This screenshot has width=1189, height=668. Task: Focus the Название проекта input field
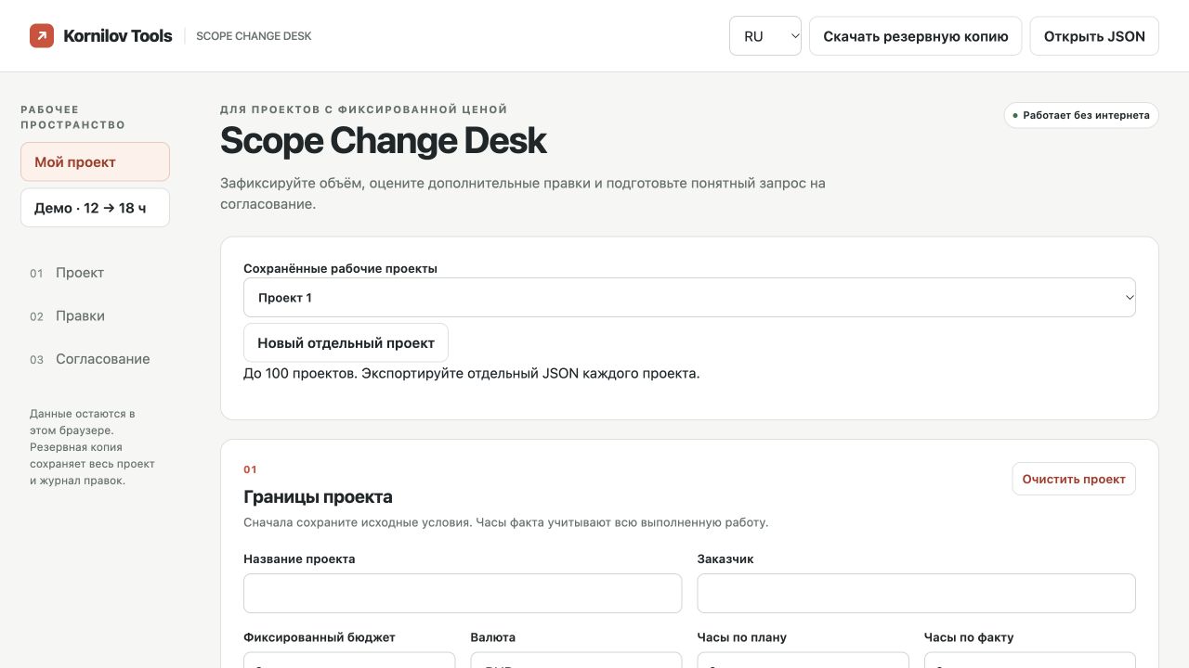coord(463,593)
